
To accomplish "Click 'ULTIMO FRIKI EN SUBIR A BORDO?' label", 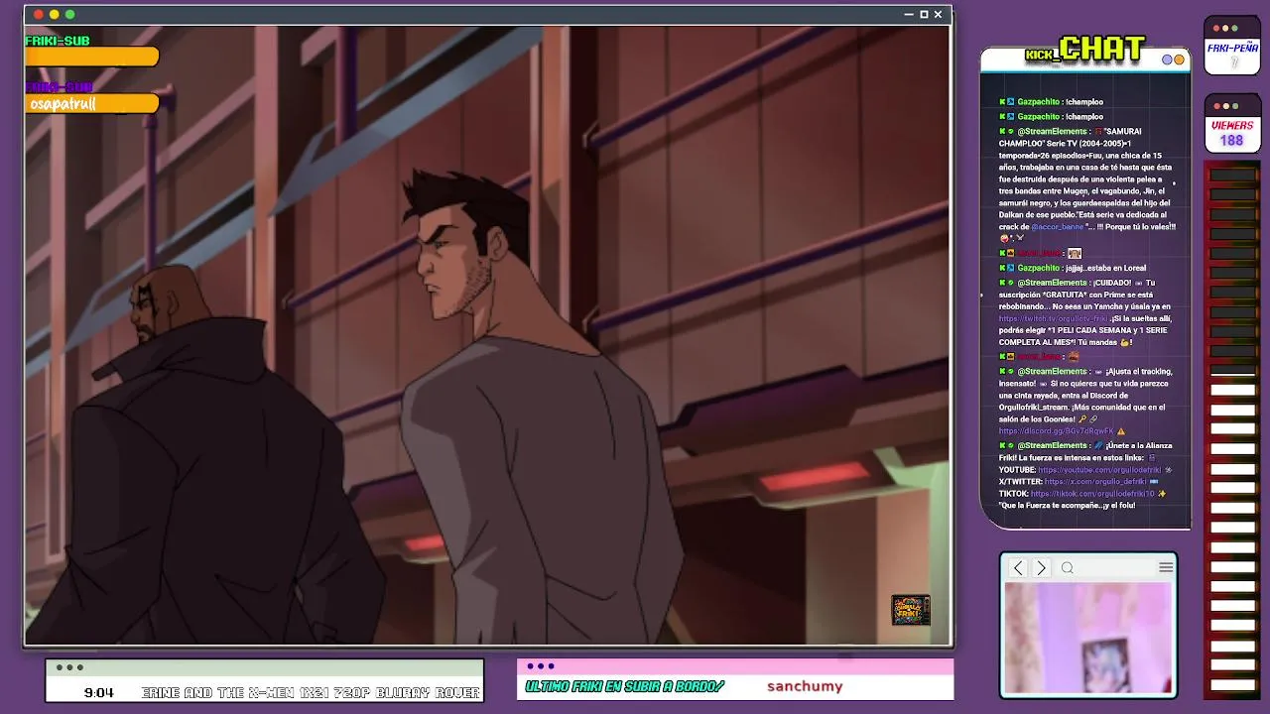I will (x=624, y=686).
